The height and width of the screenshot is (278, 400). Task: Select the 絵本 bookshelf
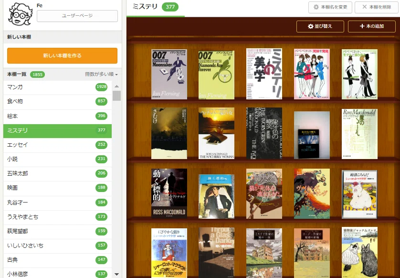point(57,116)
